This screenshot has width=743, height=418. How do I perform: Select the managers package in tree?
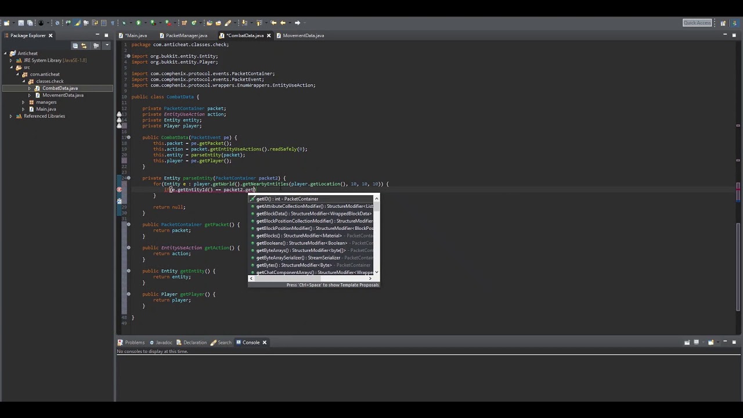coord(46,102)
